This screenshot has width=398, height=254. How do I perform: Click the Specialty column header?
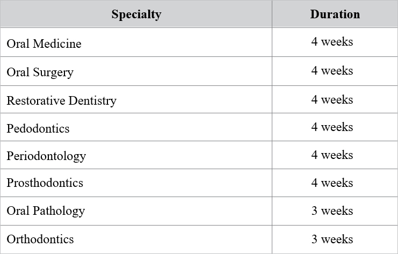(x=136, y=14)
